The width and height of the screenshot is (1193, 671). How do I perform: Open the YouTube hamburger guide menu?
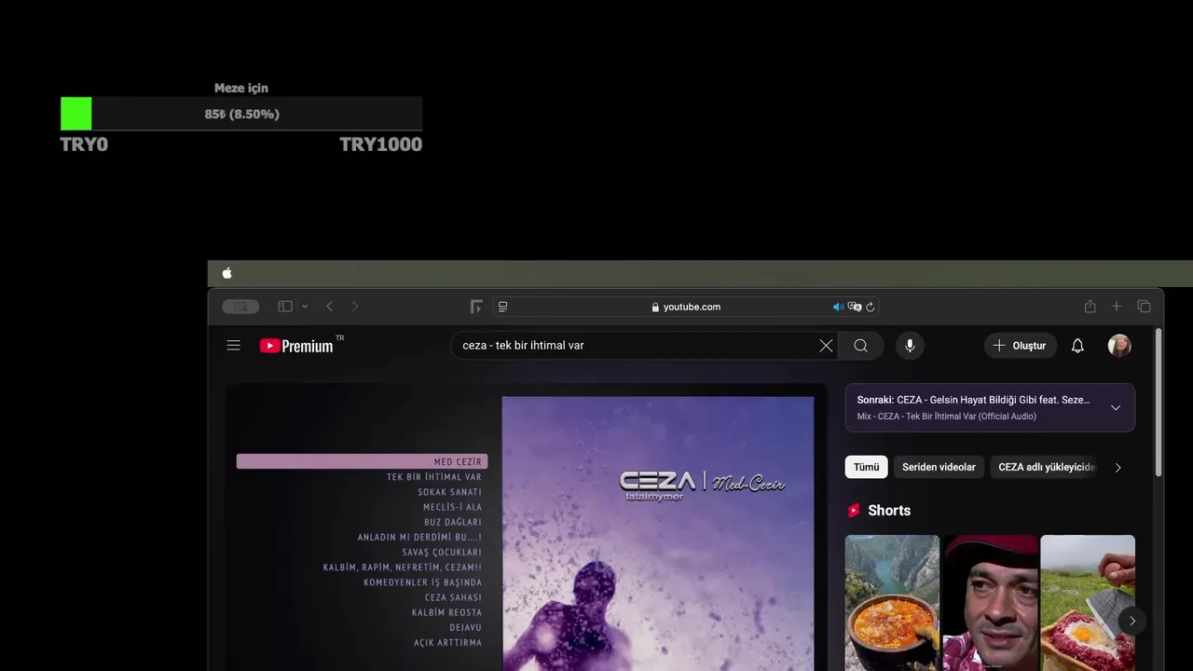234,346
